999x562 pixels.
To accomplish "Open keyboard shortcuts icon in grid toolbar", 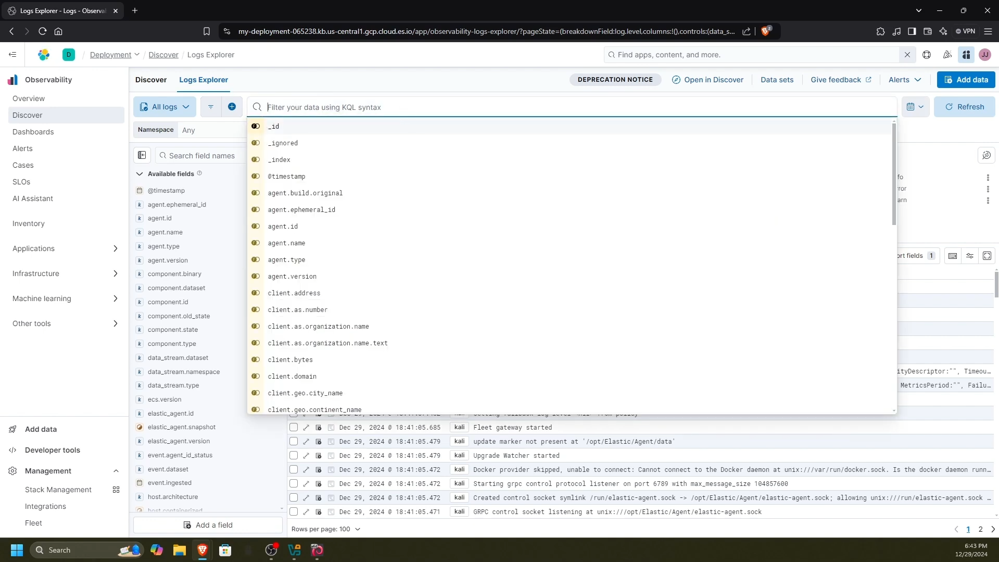I will [953, 256].
